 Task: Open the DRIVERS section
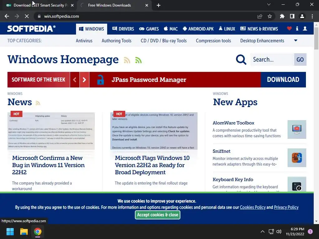123,29
